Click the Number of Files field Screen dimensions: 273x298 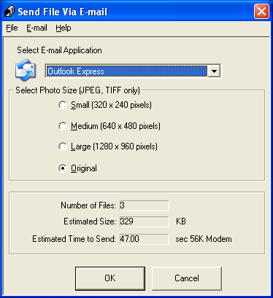145,205
